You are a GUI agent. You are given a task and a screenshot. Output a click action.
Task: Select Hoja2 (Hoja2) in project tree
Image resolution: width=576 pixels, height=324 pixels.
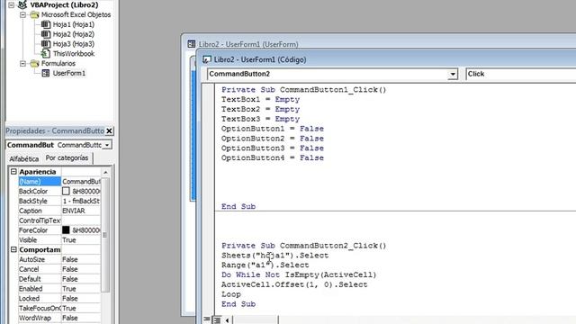pyautogui.click(x=74, y=34)
